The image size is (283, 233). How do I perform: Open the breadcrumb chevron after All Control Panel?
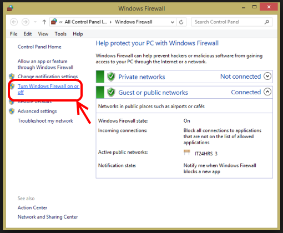point(110,22)
